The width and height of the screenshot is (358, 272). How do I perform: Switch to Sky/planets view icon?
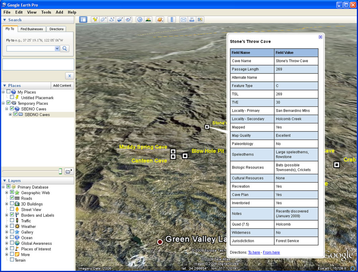160,20
